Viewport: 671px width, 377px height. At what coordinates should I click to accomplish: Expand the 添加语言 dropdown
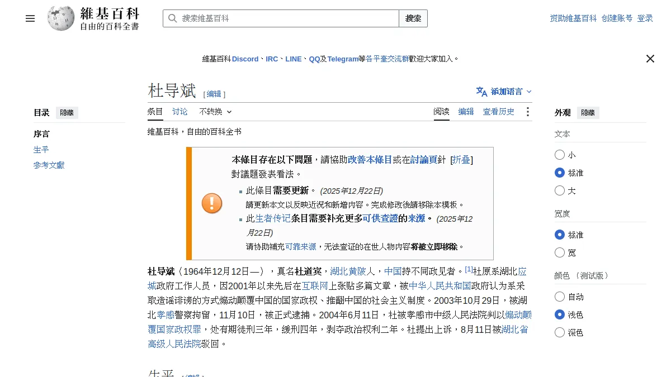coord(504,92)
